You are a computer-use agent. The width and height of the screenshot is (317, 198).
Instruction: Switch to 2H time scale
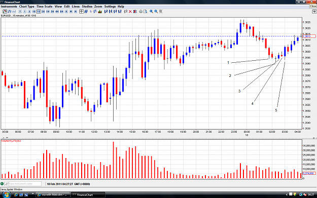point(52,12)
